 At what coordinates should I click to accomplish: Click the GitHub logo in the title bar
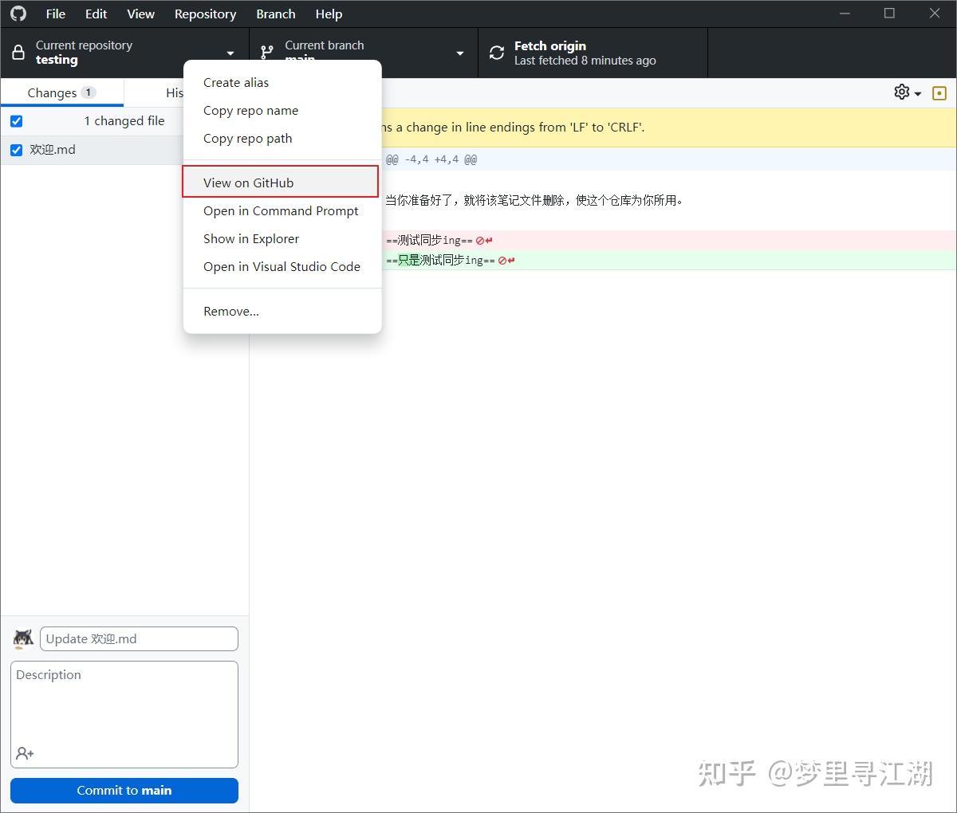point(18,14)
